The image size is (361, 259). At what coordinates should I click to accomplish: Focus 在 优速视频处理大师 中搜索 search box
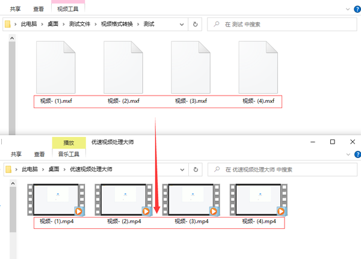click(x=283, y=169)
